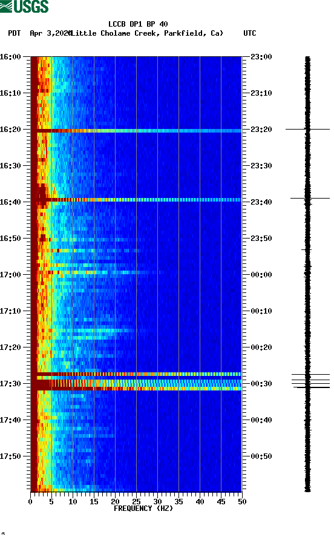Click the 45 Hz frequency tick label
Viewport: 334px width, 540px height.
coord(221,502)
